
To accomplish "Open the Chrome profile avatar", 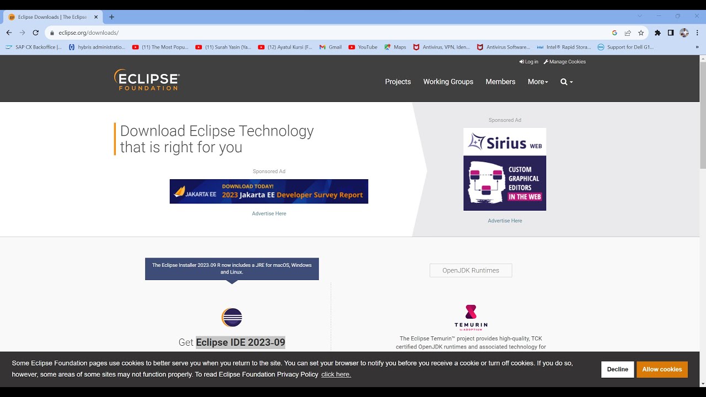I will pyautogui.click(x=684, y=33).
